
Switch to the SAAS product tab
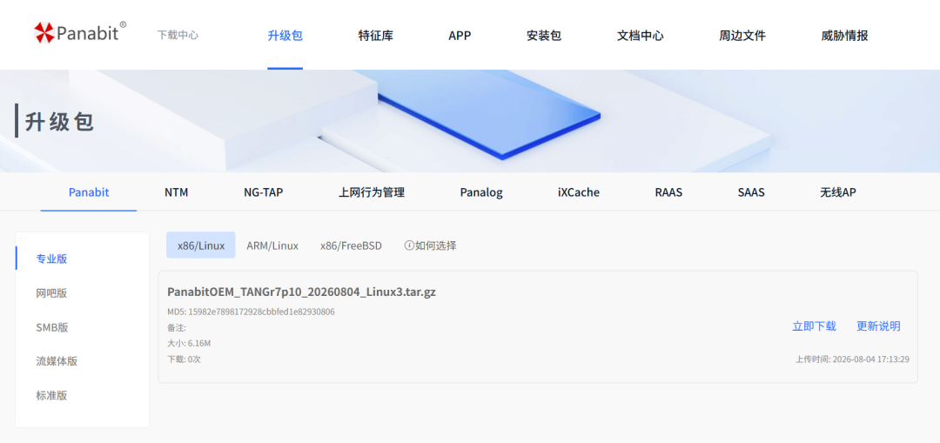tap(751, 192)
